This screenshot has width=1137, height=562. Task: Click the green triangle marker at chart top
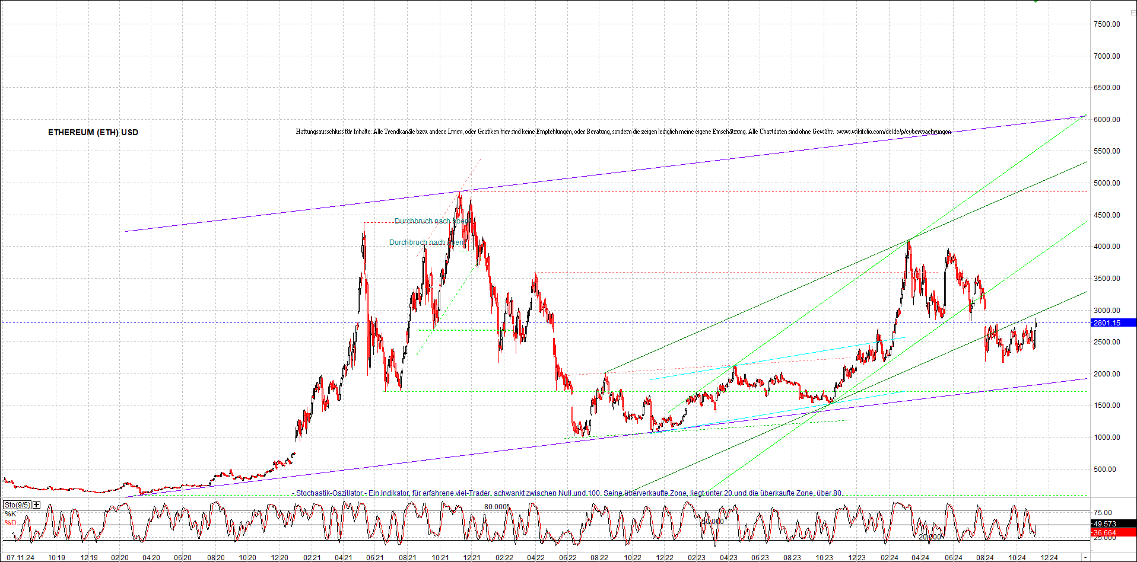click(1036, 1)
